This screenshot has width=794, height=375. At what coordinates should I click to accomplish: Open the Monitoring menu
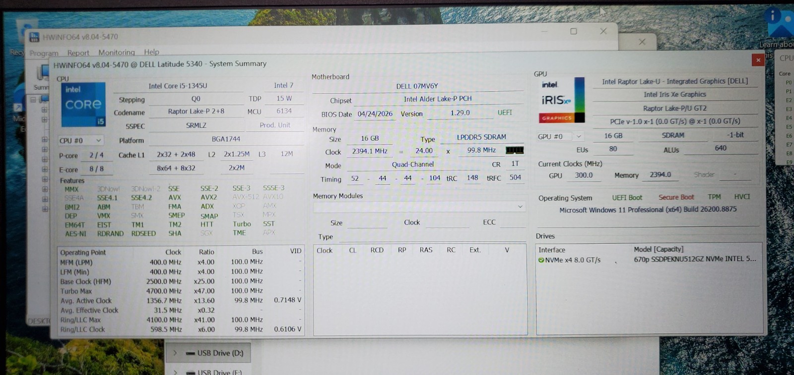point(116,52)
